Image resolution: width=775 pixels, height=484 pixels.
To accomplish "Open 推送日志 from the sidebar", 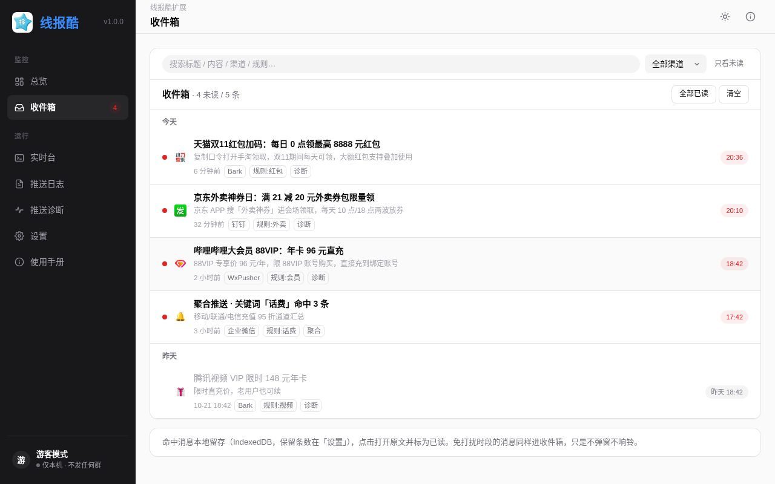I will (68, 184).
